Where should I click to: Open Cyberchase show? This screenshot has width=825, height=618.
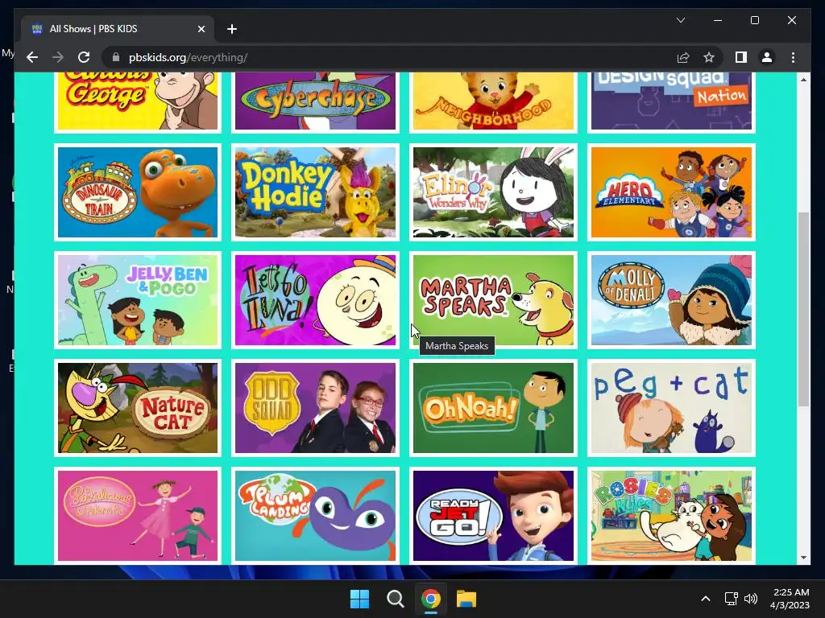coord(315,101)
